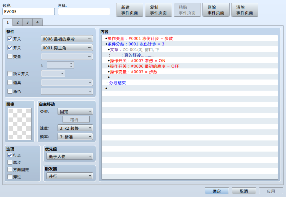Image resolution: width=286 pixels, height=197 pixels.
Task: Select the dialogue line 真的好冷
Action: pyautogui.click(x=190, y=55)
